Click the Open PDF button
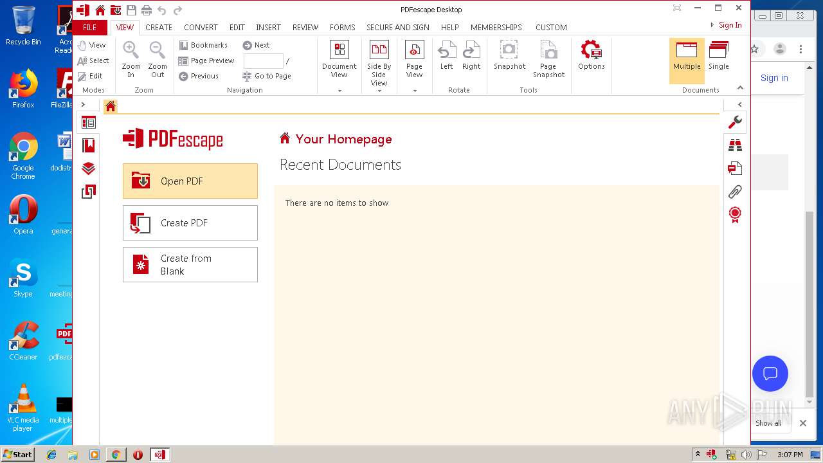823x463 pixels. pyautogui.click(x=190, y=181)
